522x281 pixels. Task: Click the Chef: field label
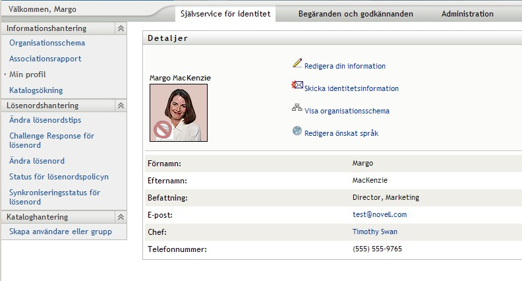point(157,232)
